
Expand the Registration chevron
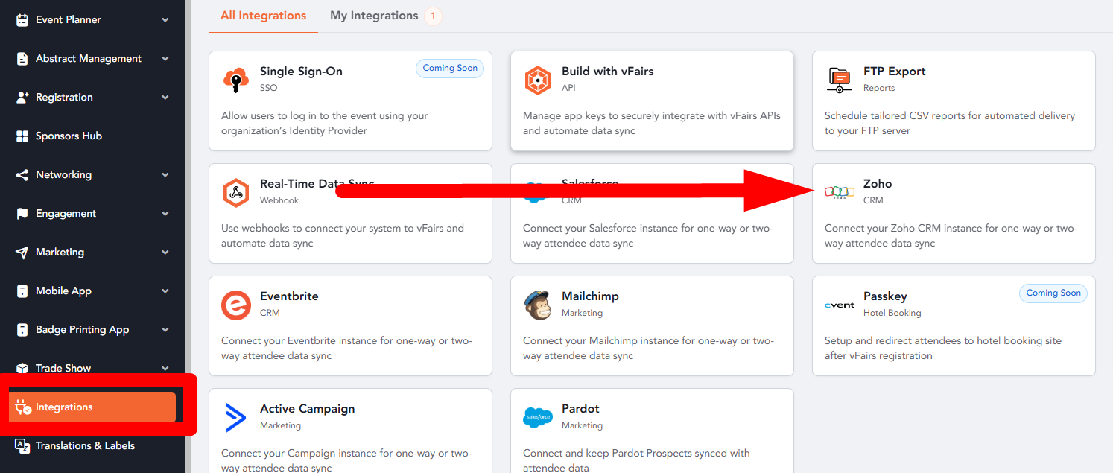165,98
